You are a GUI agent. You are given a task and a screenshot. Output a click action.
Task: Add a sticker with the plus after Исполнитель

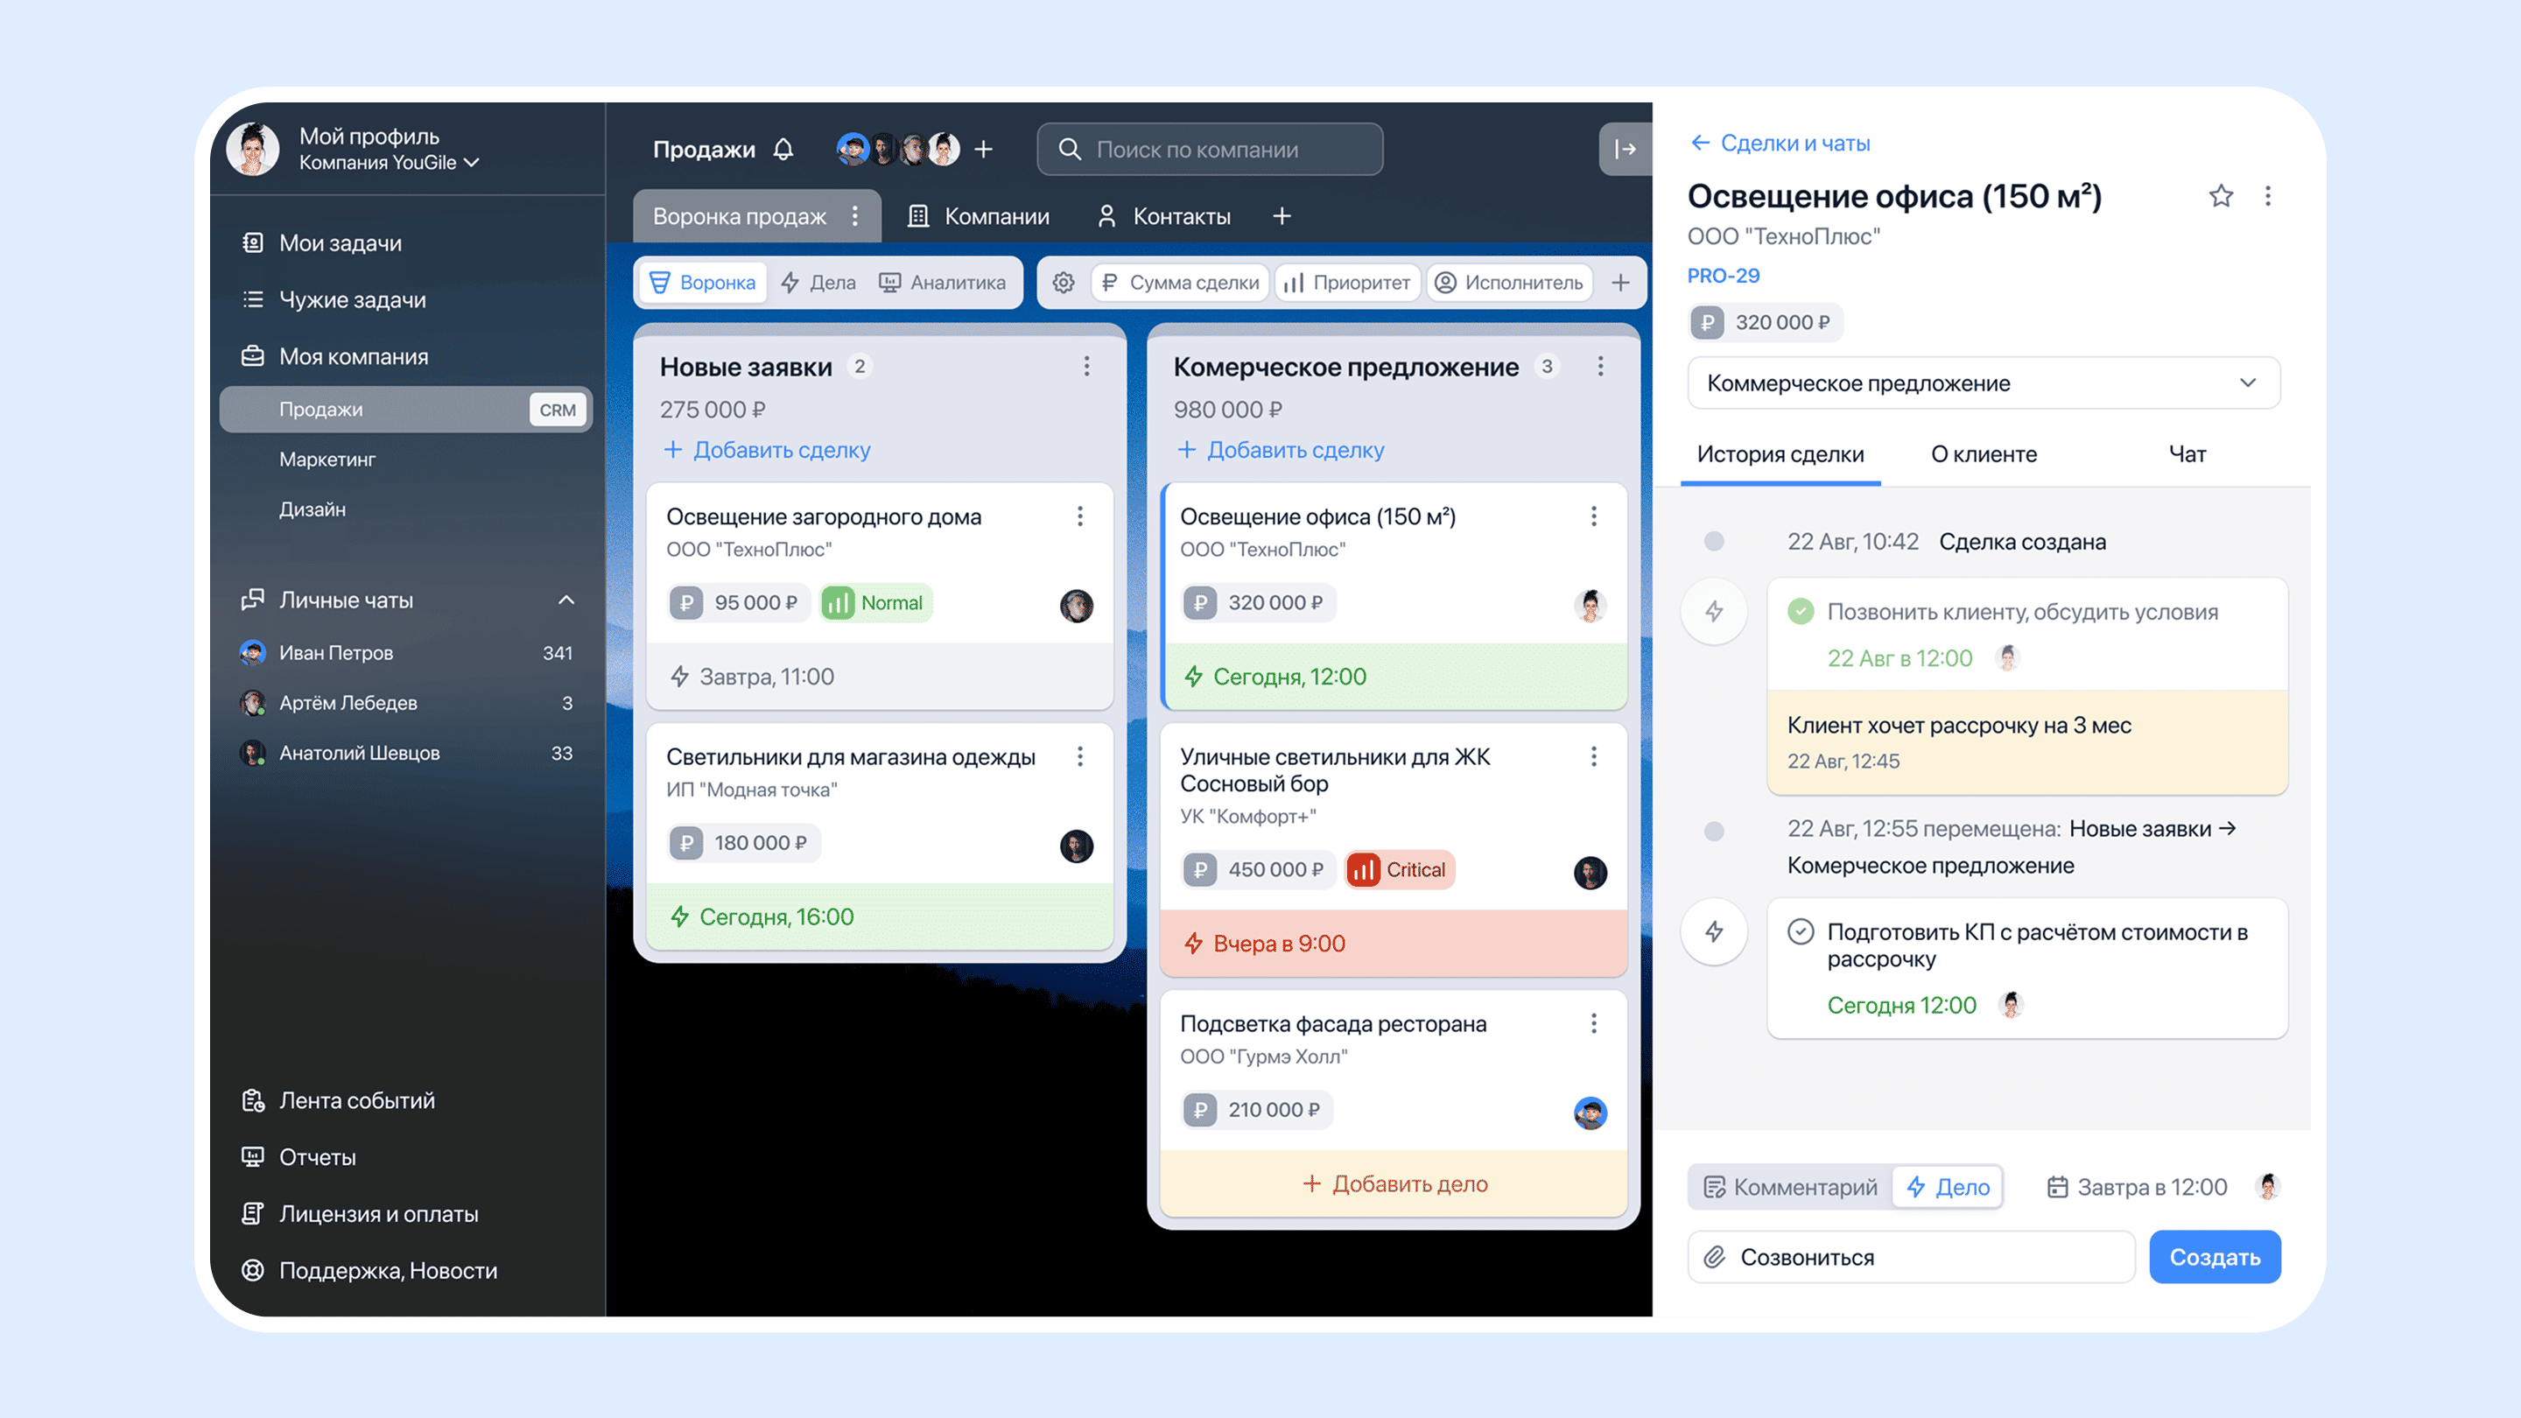(x=1620, y=283)
